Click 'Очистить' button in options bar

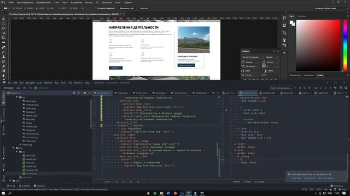click(x=144, y=8)
